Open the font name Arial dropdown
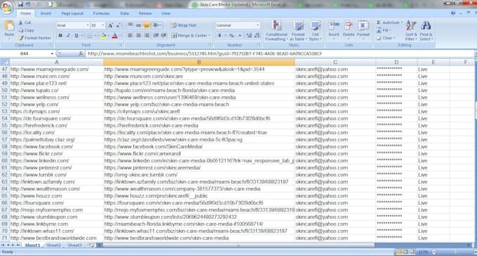Viewport: 477px width, 256px height. pyautogui.click(x=88, y=25)
